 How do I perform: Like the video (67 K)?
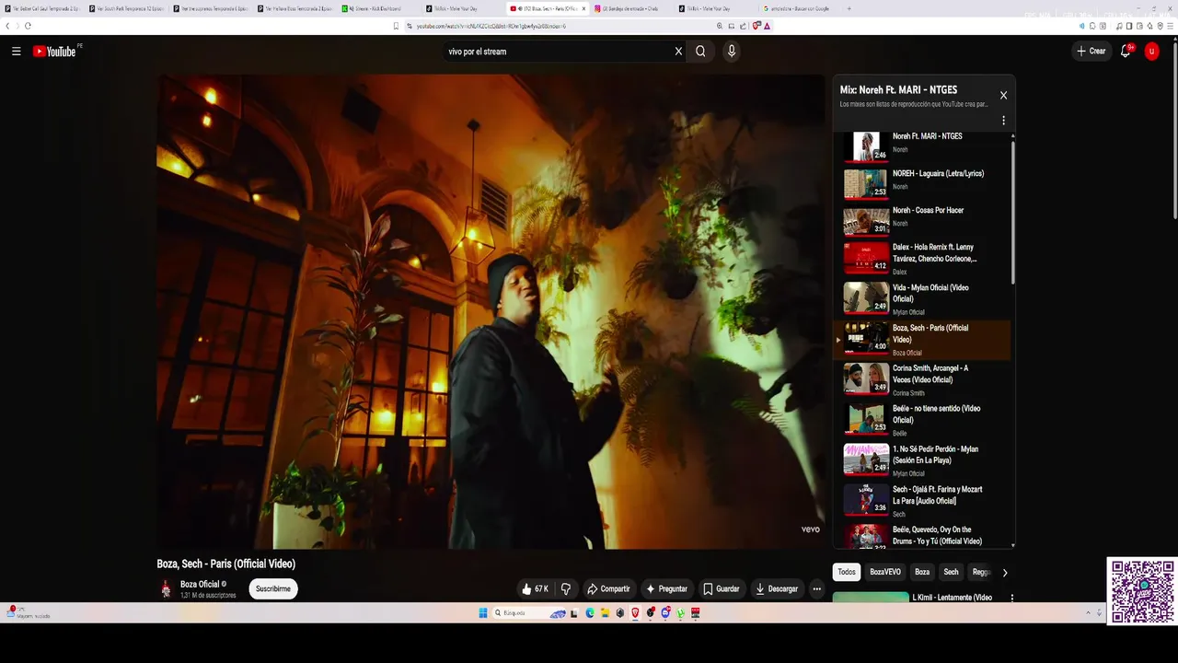[535, 588]
